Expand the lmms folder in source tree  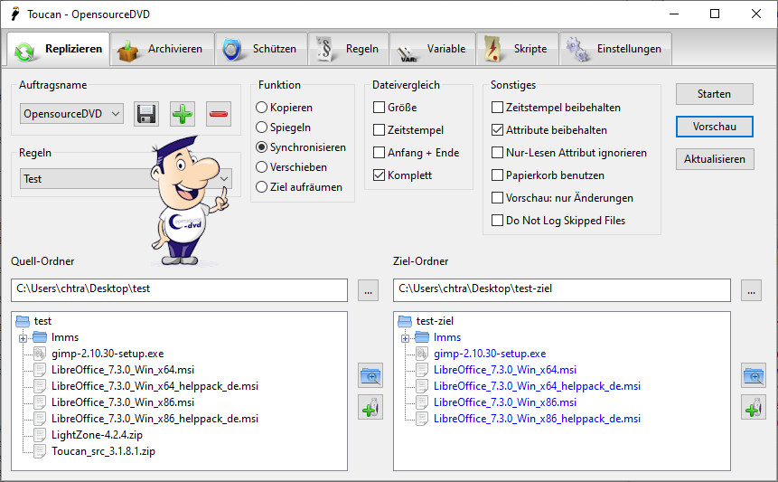coord(23,337)
